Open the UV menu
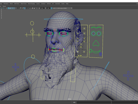The width and height of the screenshot is (138, 104). coord(53,4)
